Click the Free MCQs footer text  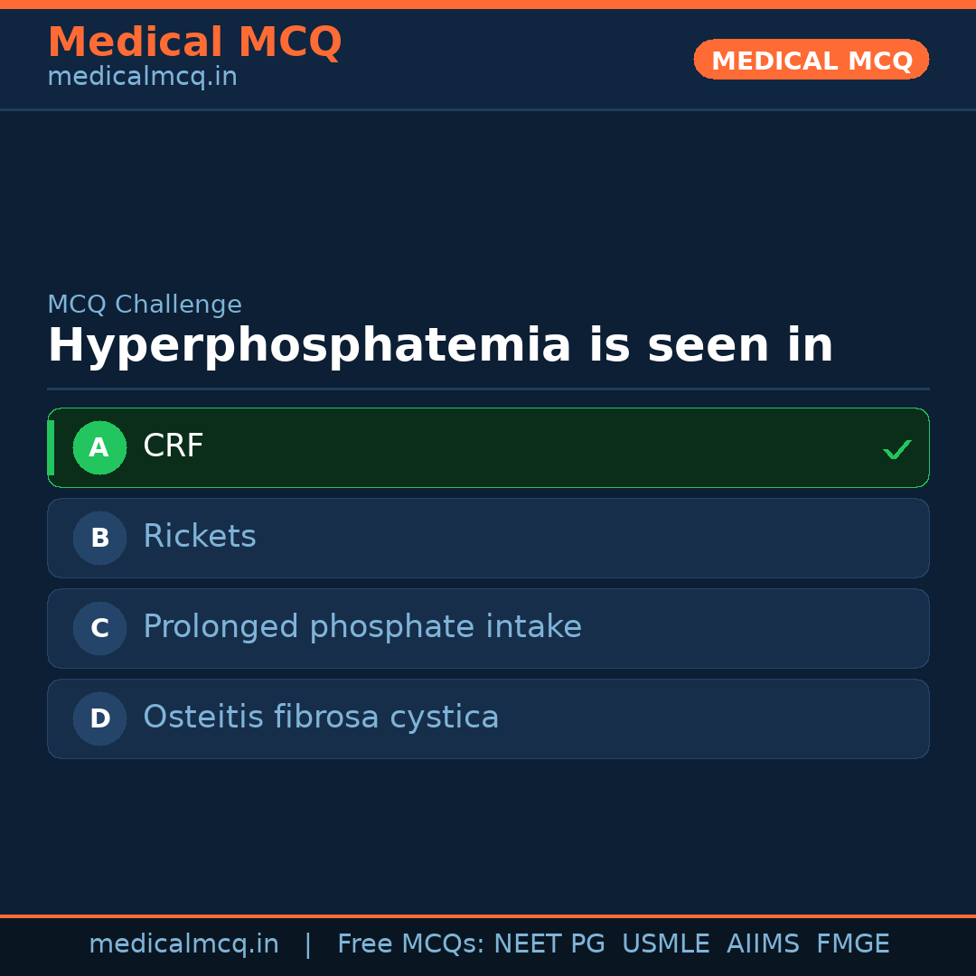pos(411,944)
